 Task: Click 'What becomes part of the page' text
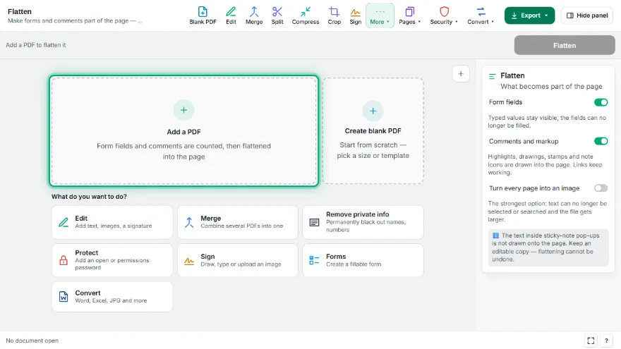551,86
